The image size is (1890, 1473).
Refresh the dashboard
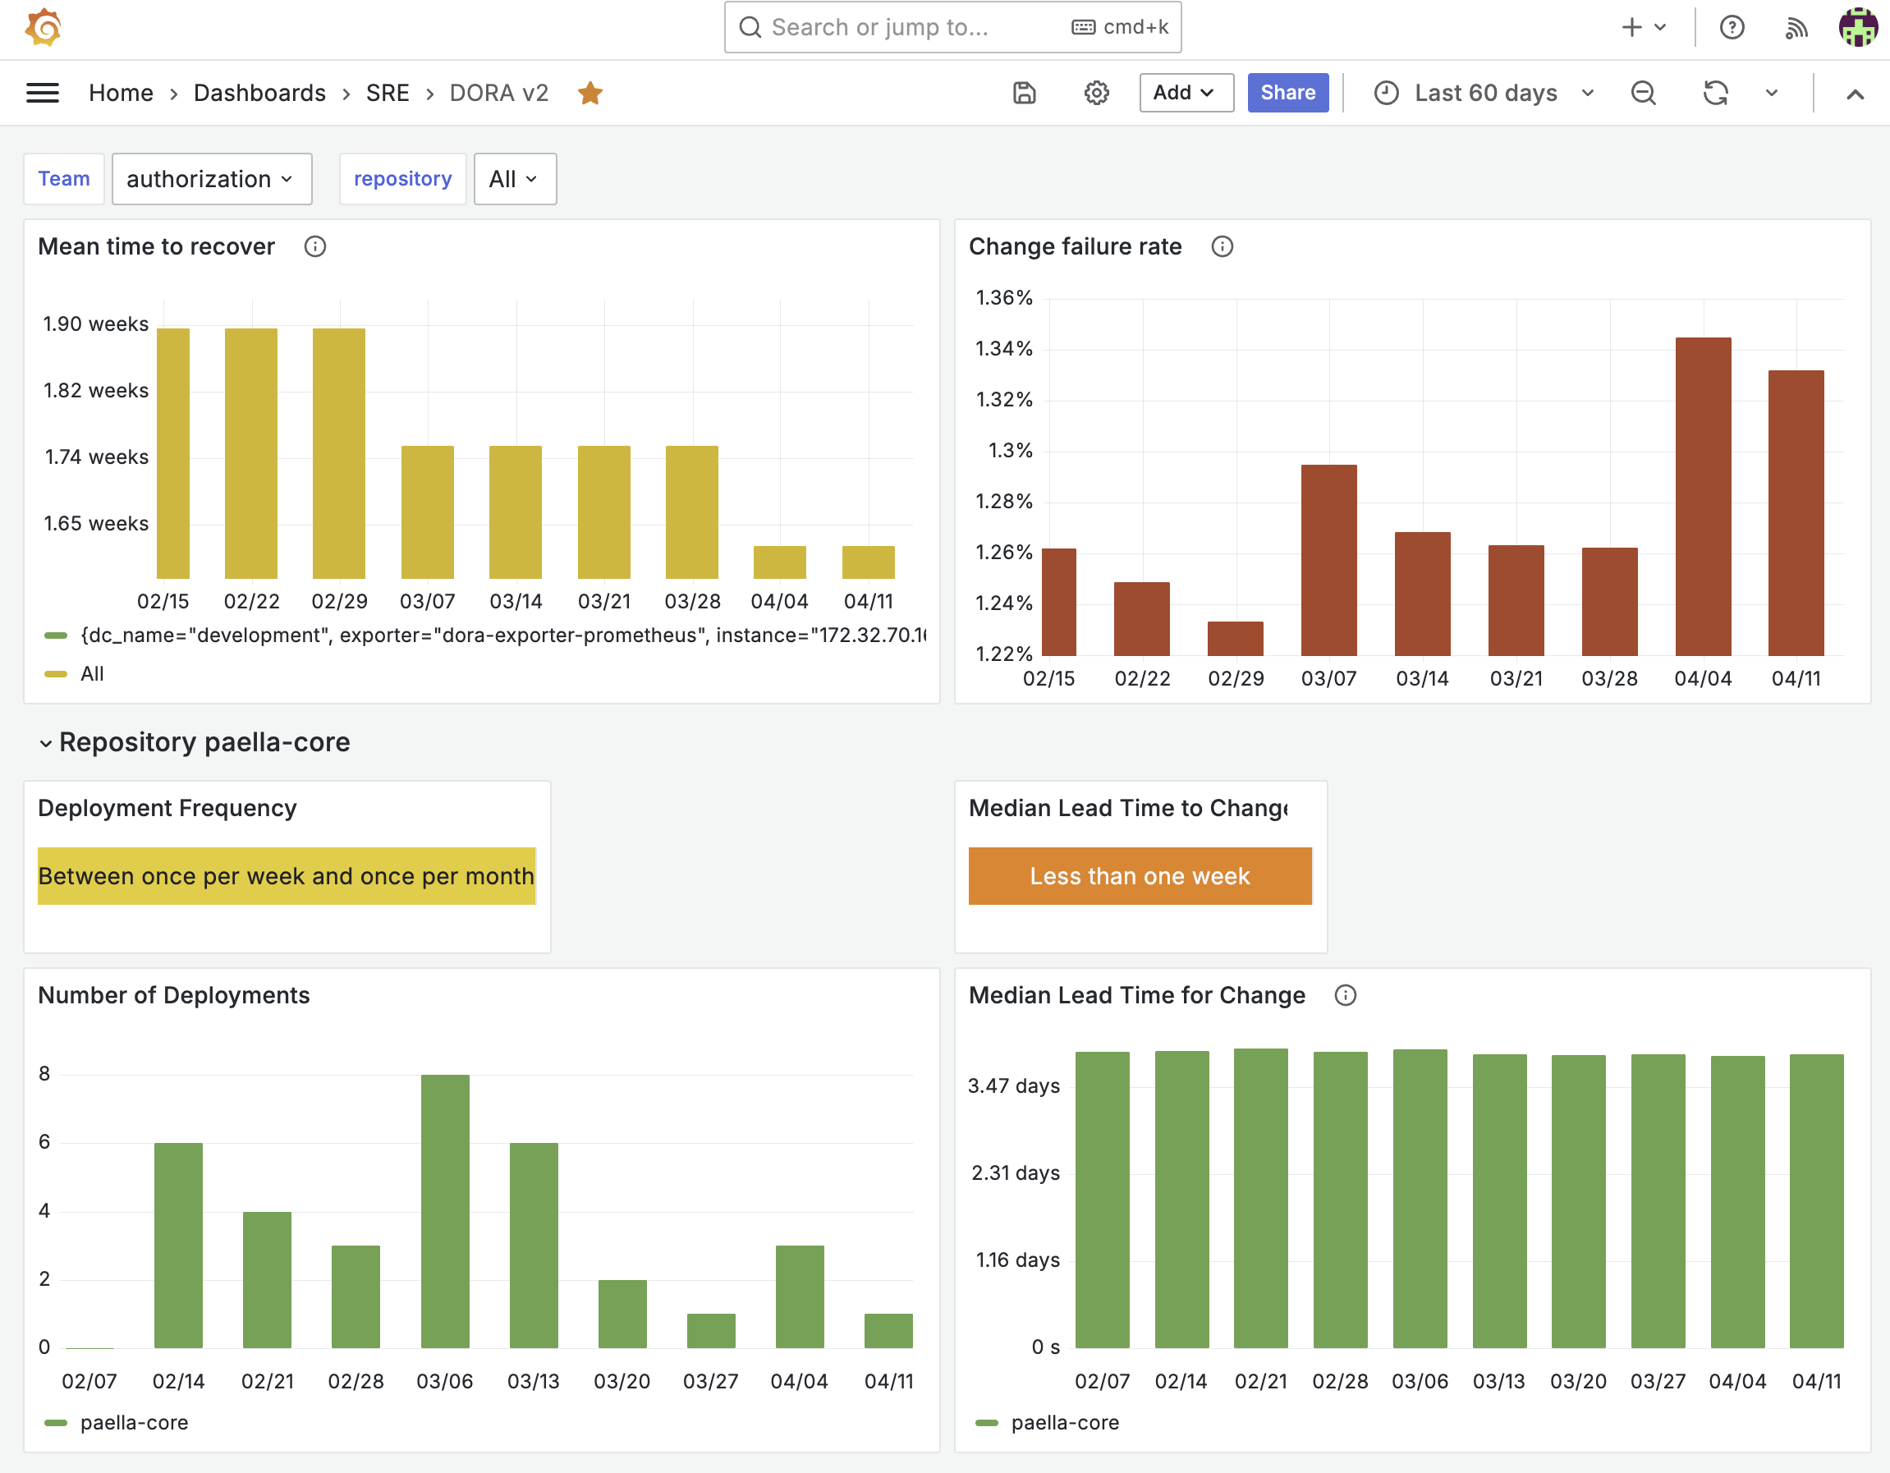point(1715,93)
